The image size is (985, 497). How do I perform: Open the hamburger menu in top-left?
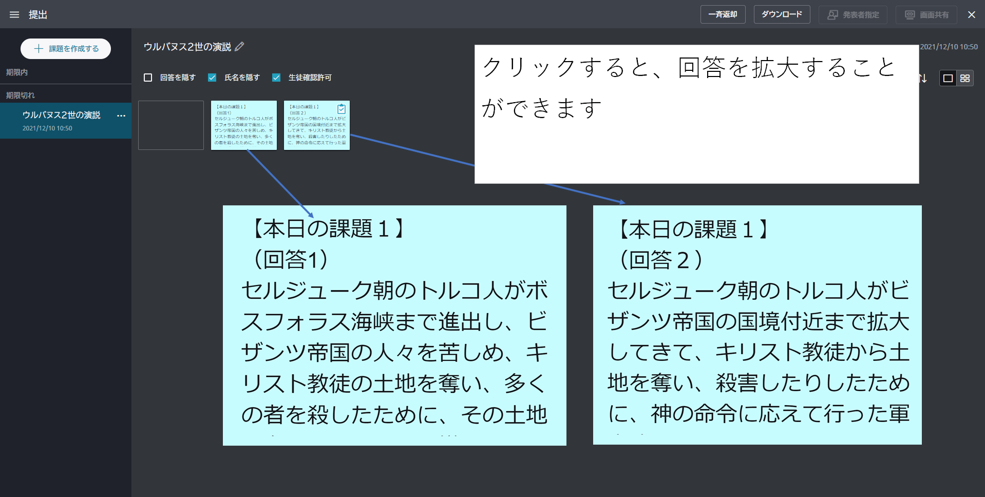14,14
